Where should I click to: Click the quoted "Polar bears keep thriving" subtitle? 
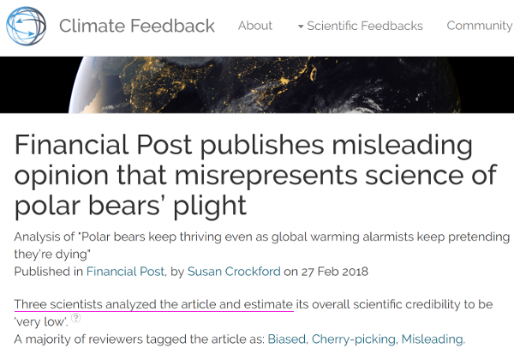pos(262,244)
